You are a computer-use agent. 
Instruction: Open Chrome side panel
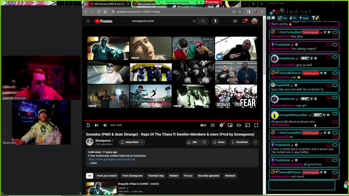(x=249, y=12)
